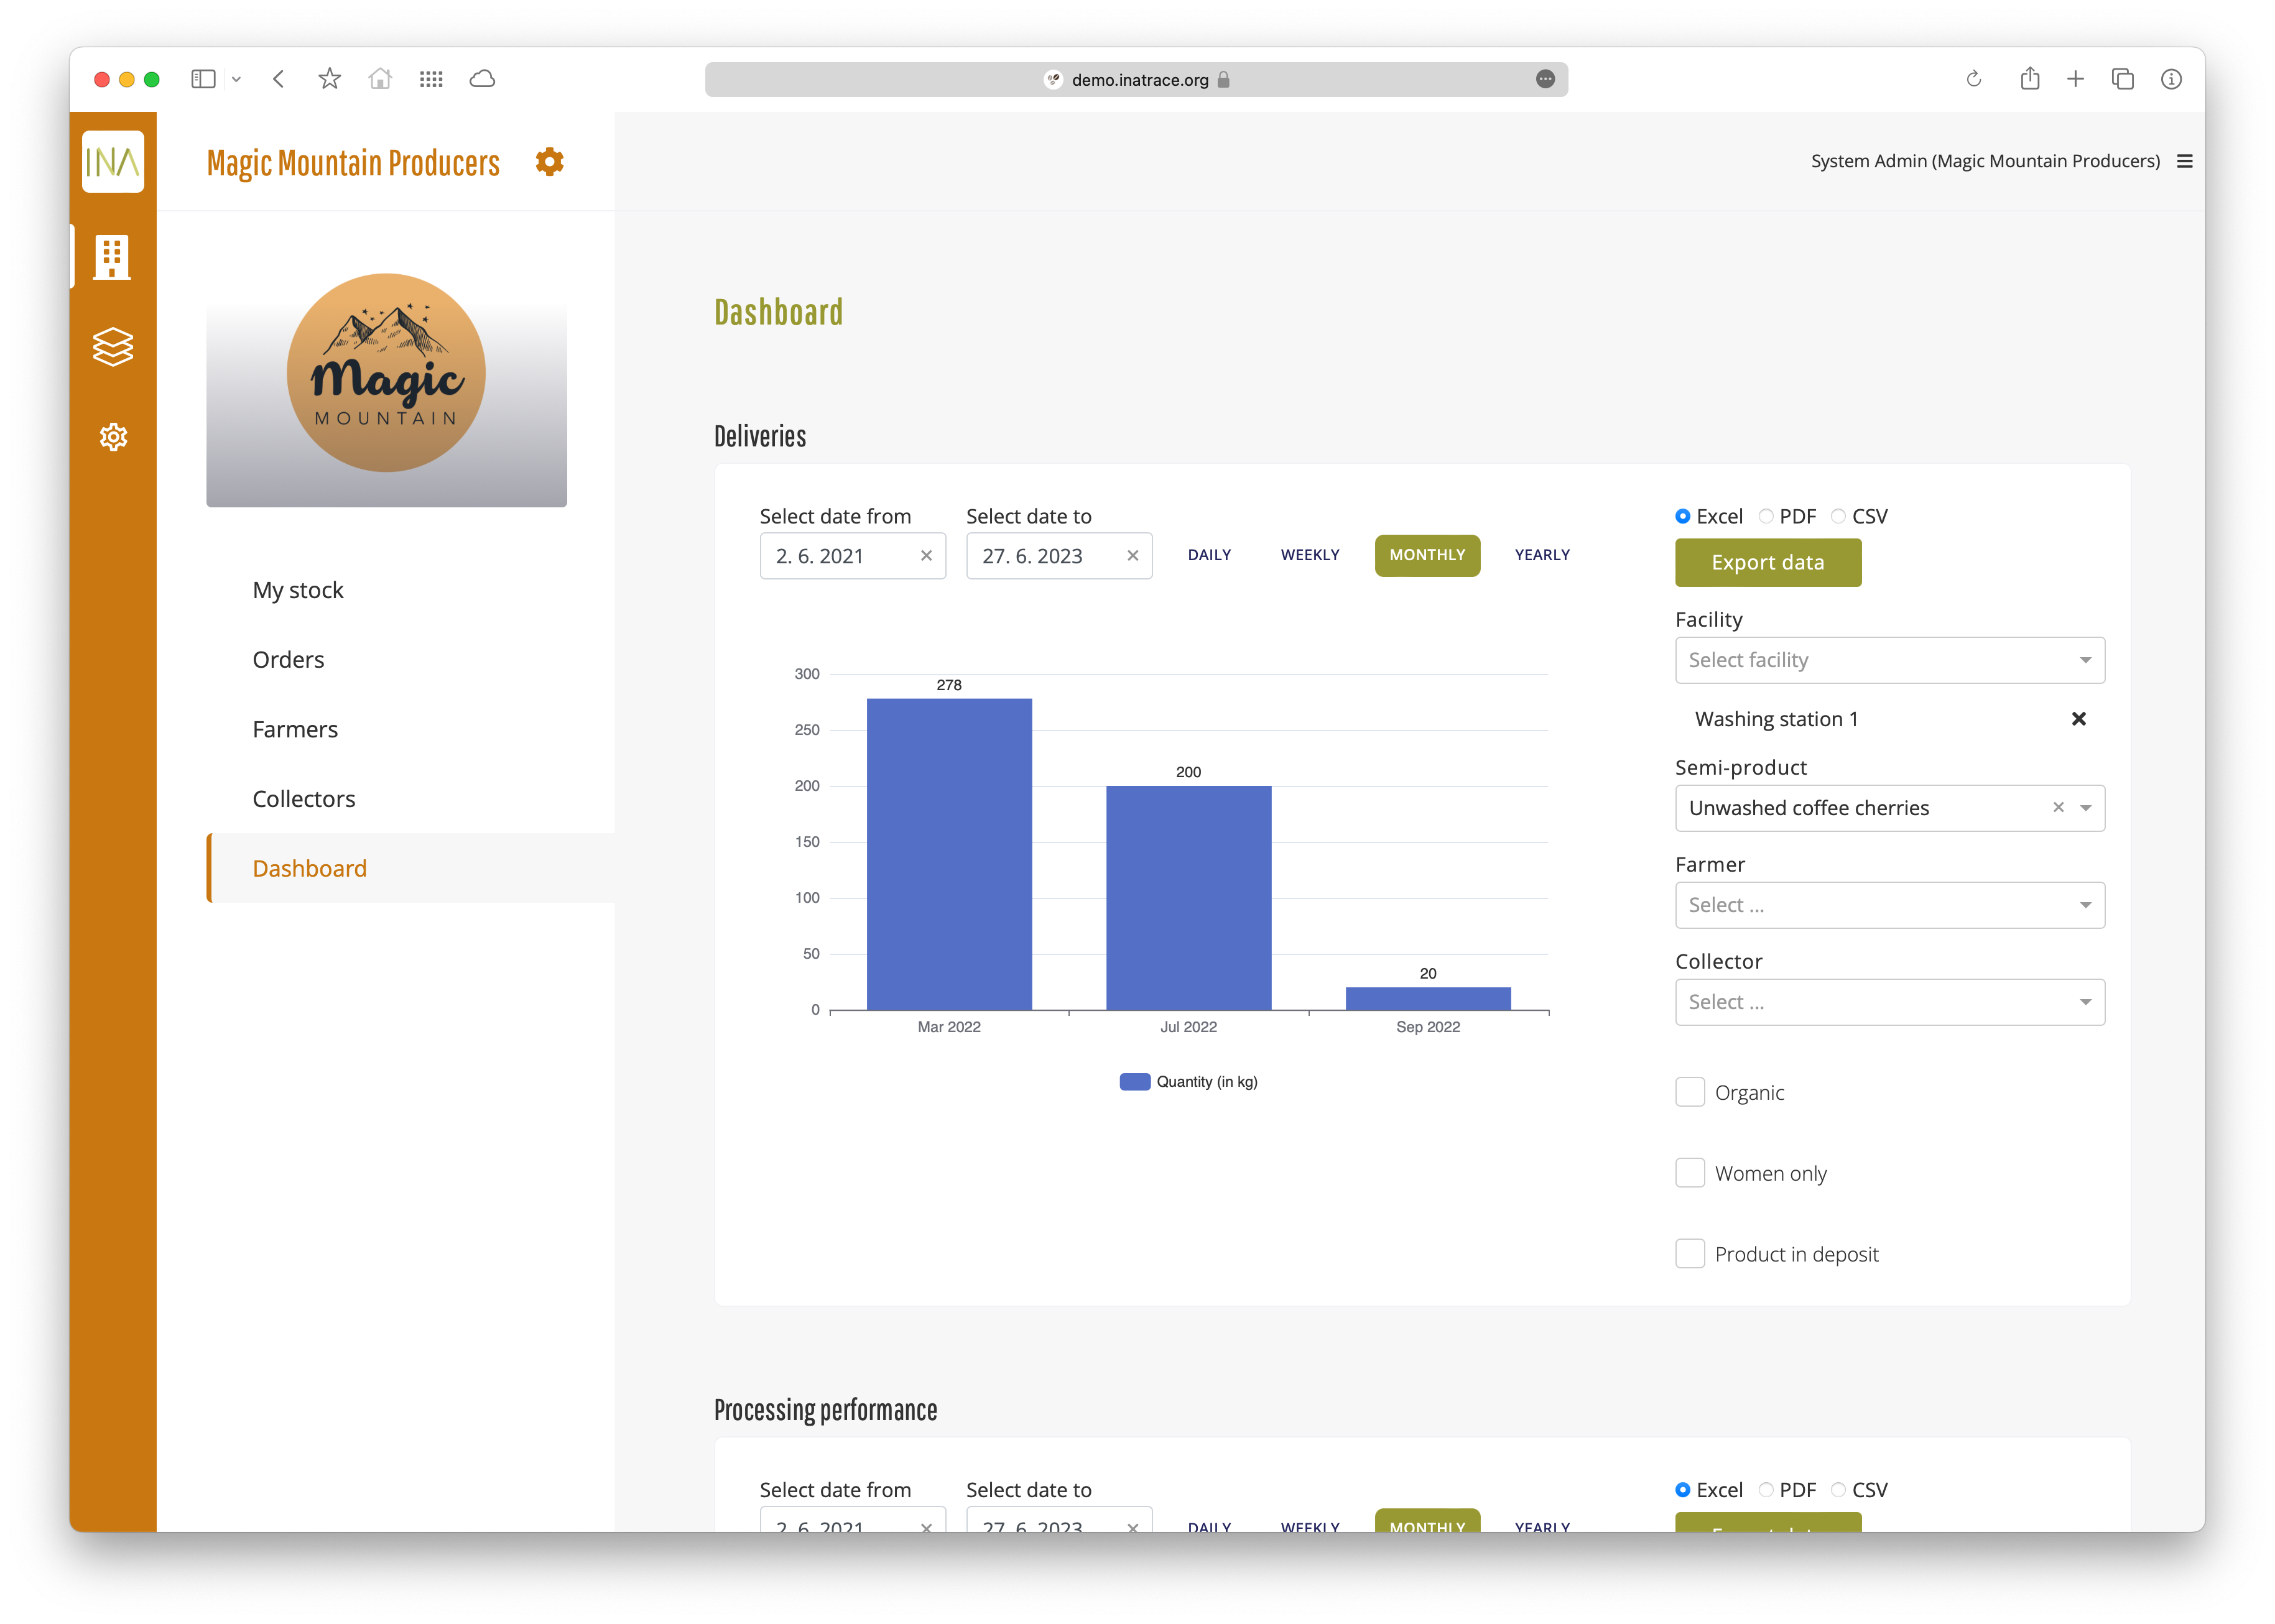
Task: Enable the Organic checkbox
Action: (1690, 1092)
